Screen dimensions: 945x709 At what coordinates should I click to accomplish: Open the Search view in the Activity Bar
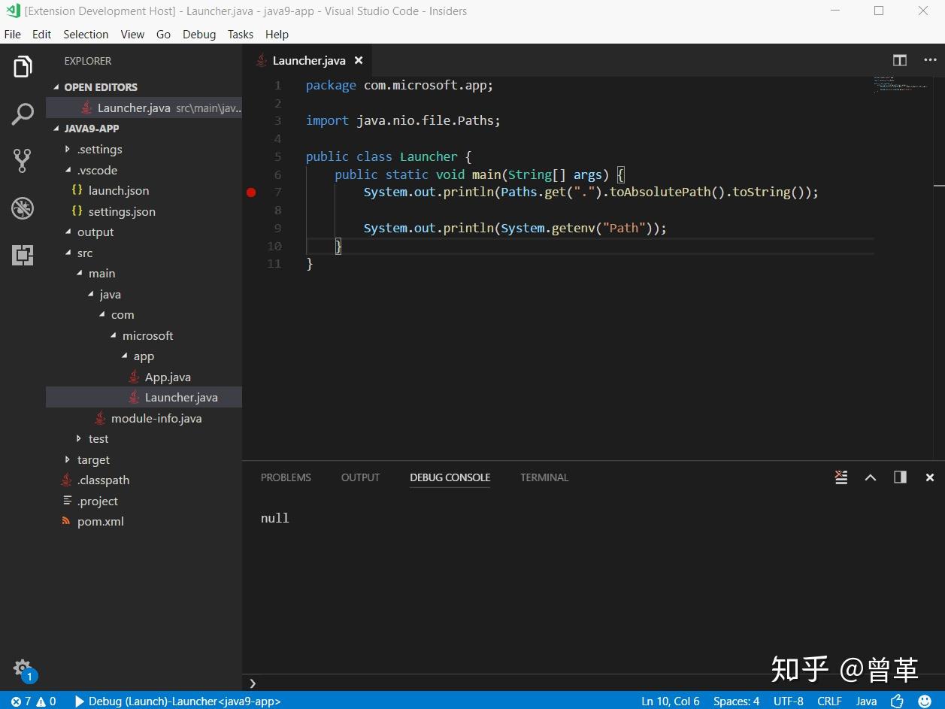point(23,114)
